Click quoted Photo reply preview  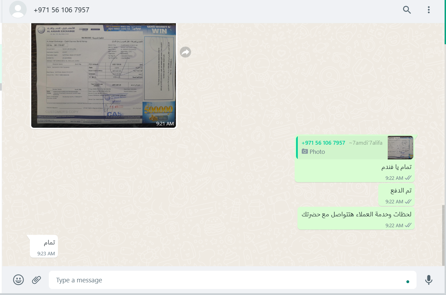[x=355, y=147]
